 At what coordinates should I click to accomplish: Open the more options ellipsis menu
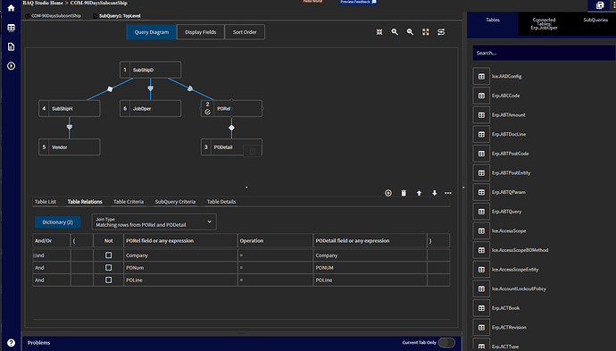(448, 193)
